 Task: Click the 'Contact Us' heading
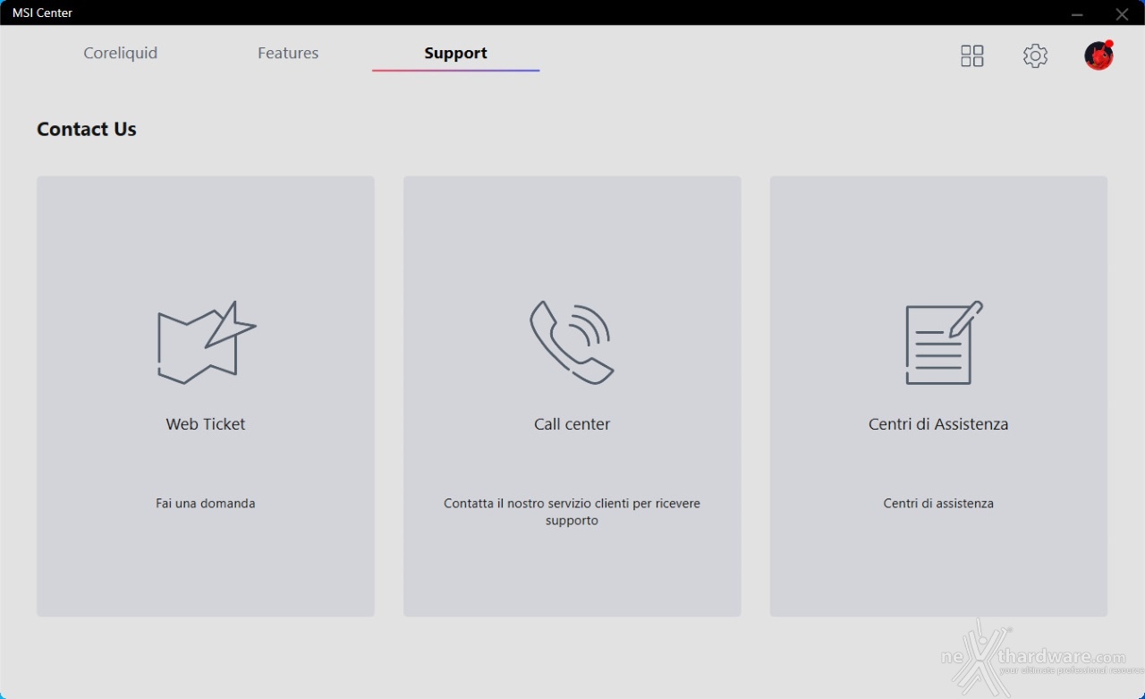coord(87,129)
